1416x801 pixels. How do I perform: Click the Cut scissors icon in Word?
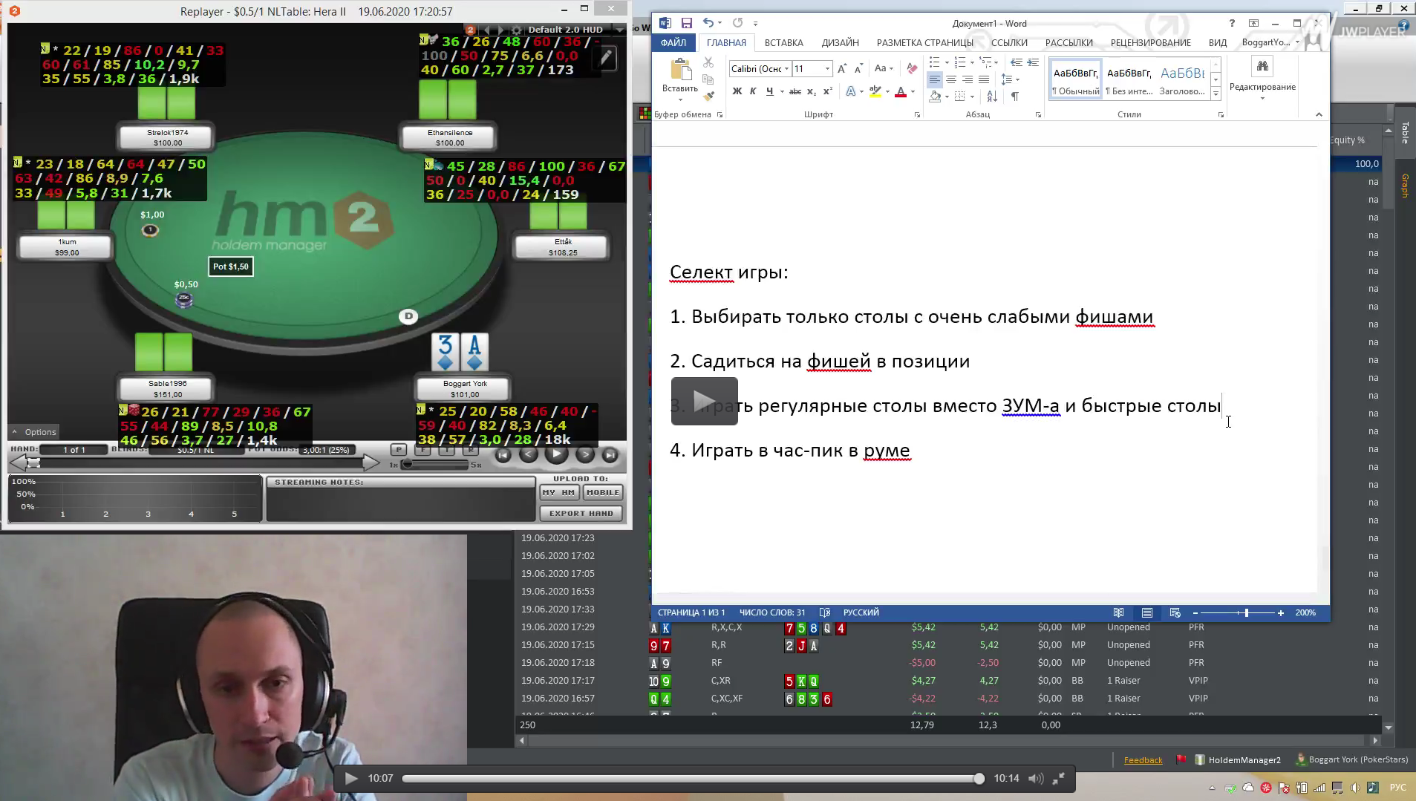tap(708, 63)
